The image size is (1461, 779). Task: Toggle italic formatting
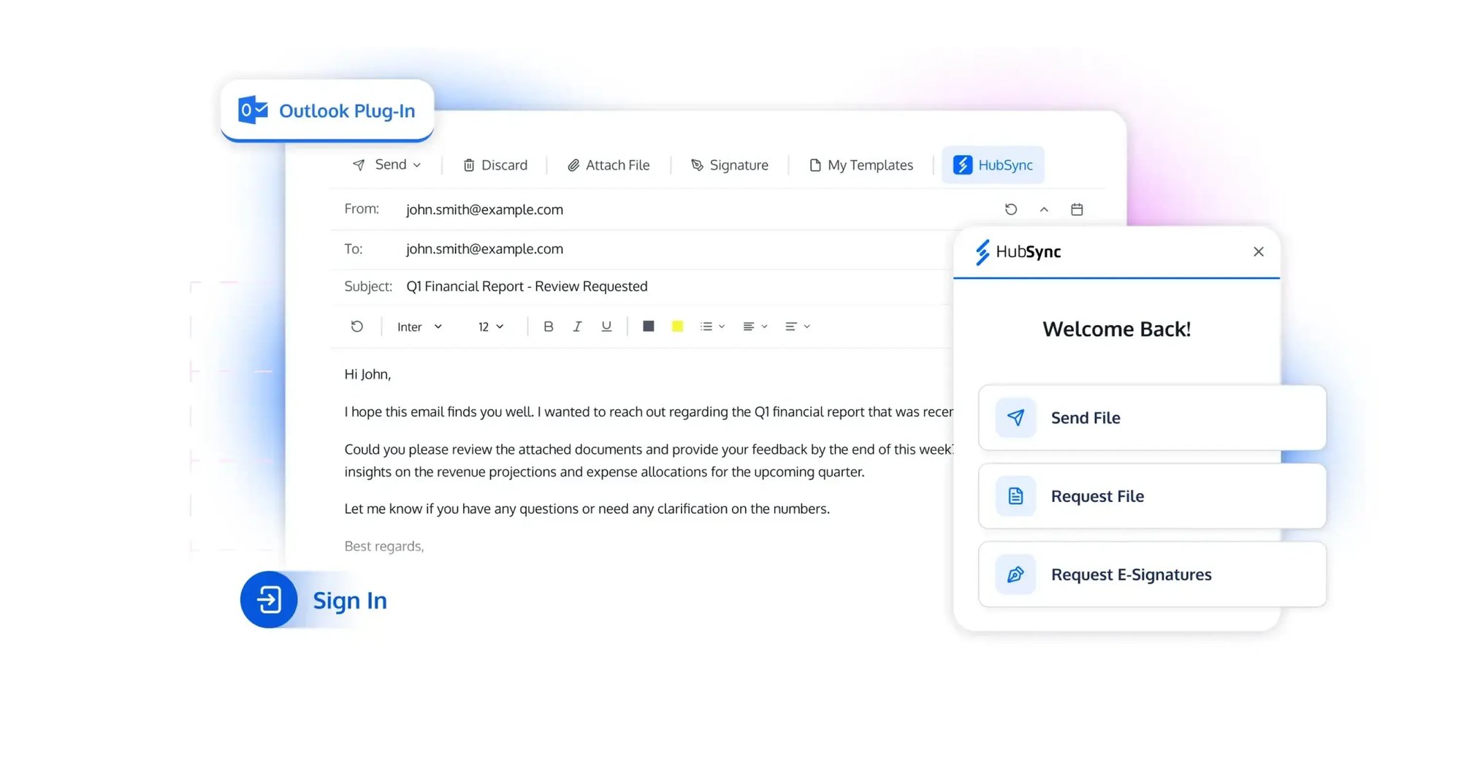tap(577, 327)
